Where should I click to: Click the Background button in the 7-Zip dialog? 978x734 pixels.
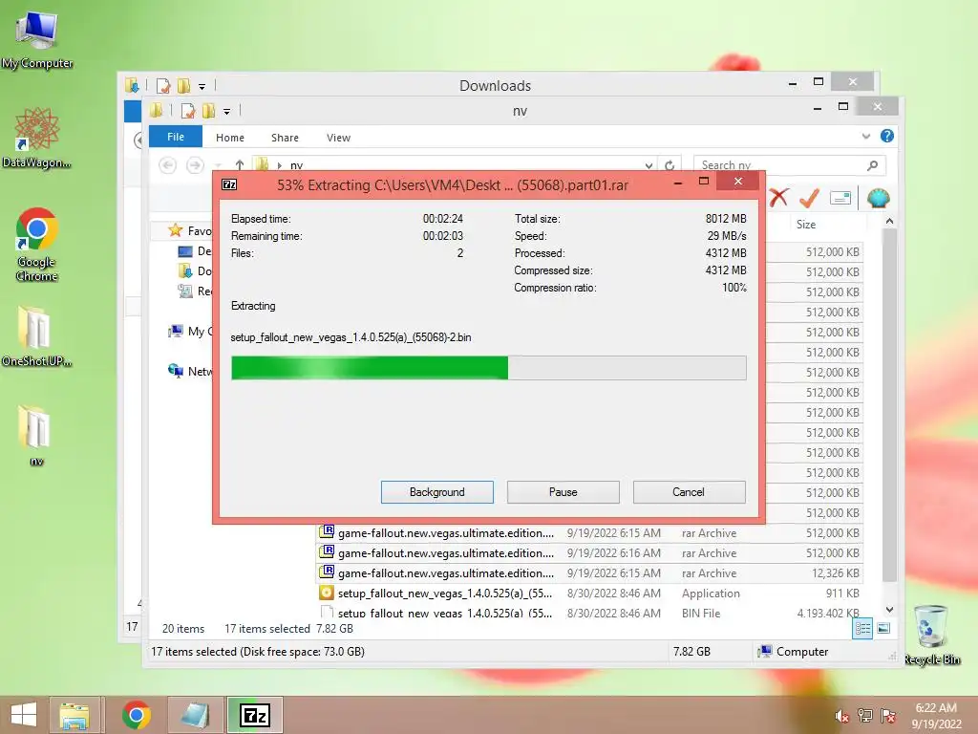coord(436,492)
